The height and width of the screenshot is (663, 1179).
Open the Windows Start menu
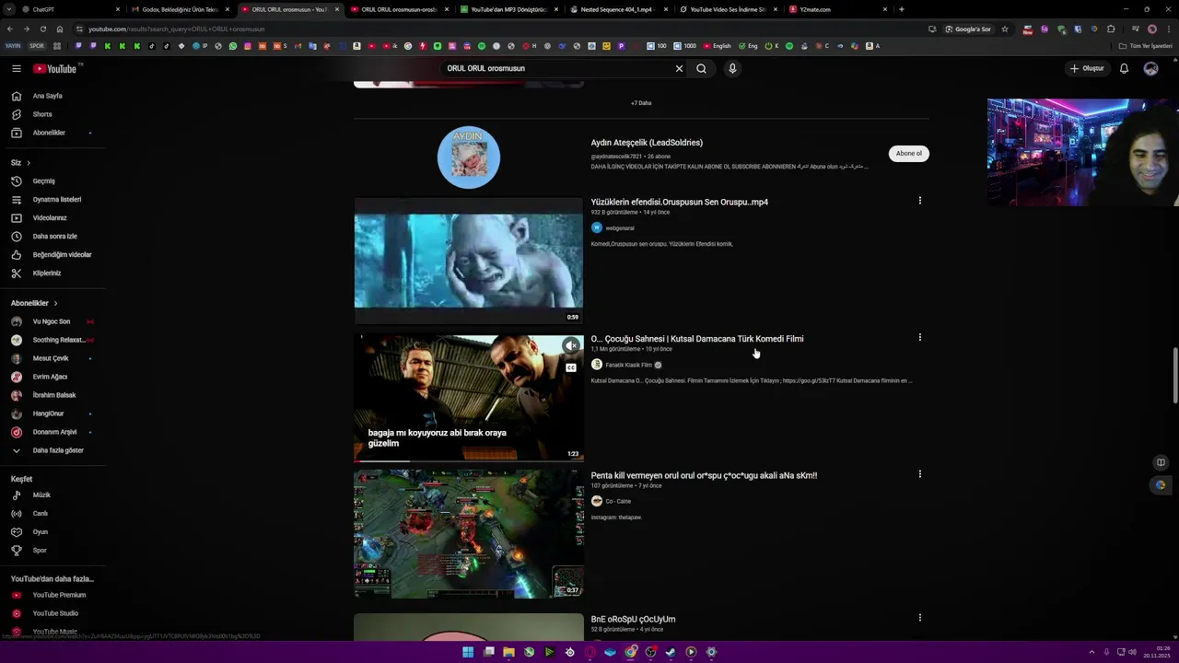coord(468,652)
